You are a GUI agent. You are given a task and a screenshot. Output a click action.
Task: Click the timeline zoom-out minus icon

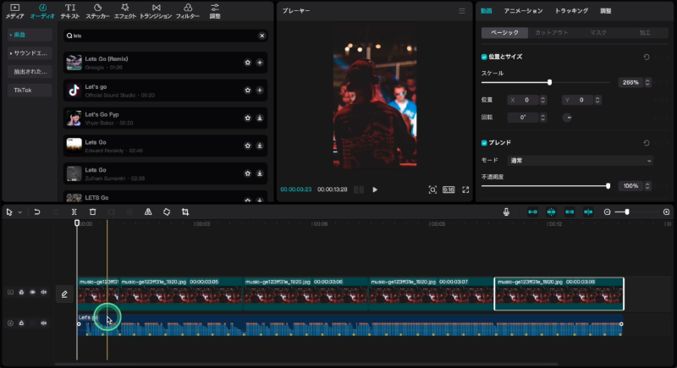(x=607, y=211)
